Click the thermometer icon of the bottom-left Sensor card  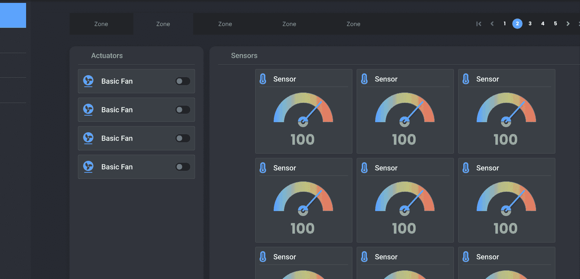click(263, 257)
